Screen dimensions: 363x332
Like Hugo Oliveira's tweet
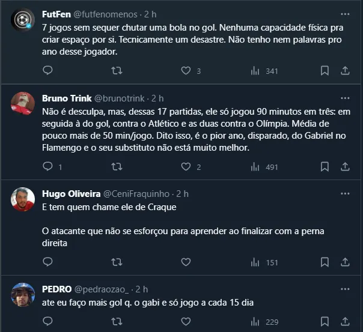pos(186,262)
